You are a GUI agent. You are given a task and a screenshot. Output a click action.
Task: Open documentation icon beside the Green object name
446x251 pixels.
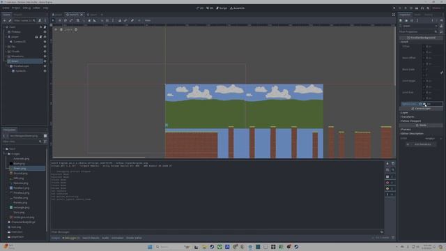pyautogui.click(x=441, y=26)
